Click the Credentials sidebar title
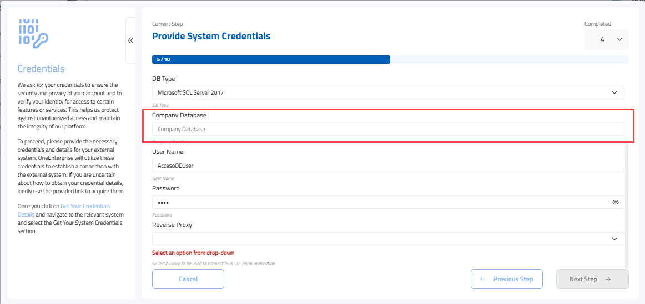Viewport: 645px width, 304px height. coord(41,69)
